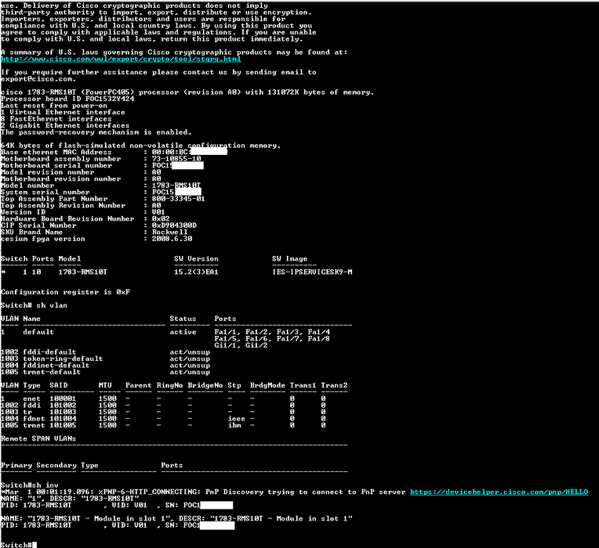Click 'Module in slot 1' inventory NAME line
Viewport: 599px width, 548px height.
coord(176,518)
